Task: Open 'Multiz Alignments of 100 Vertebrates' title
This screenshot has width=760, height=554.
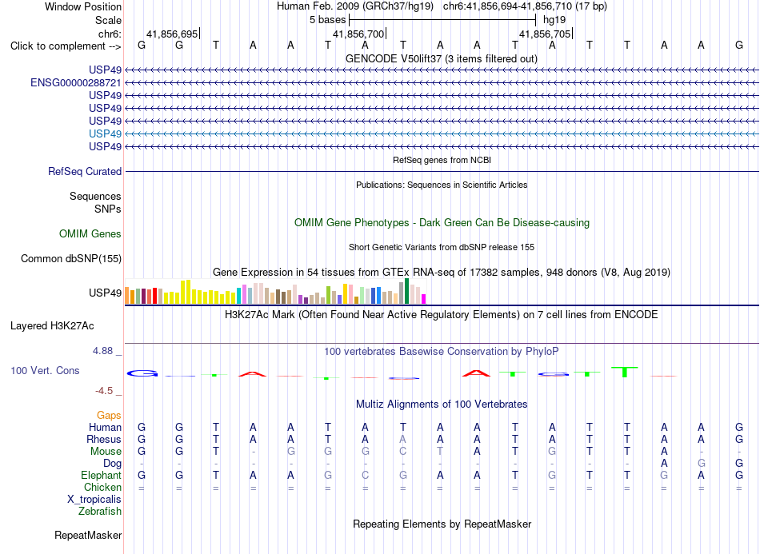Action: [x=442, y=405]
